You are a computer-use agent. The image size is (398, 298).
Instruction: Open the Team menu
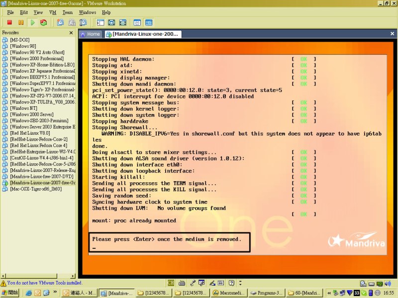coord(67,12)
